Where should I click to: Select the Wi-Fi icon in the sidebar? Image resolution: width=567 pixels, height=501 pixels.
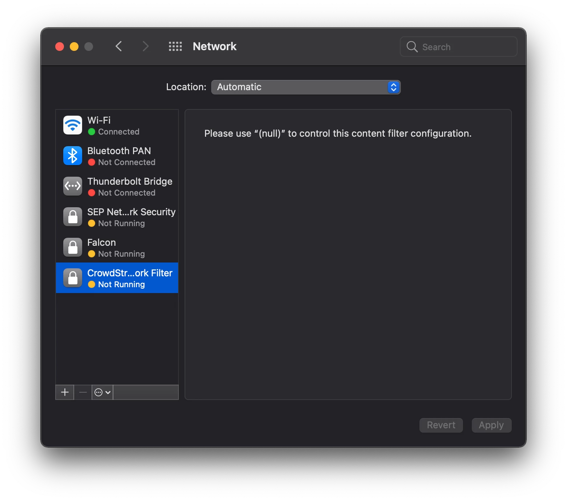(73, 125)
